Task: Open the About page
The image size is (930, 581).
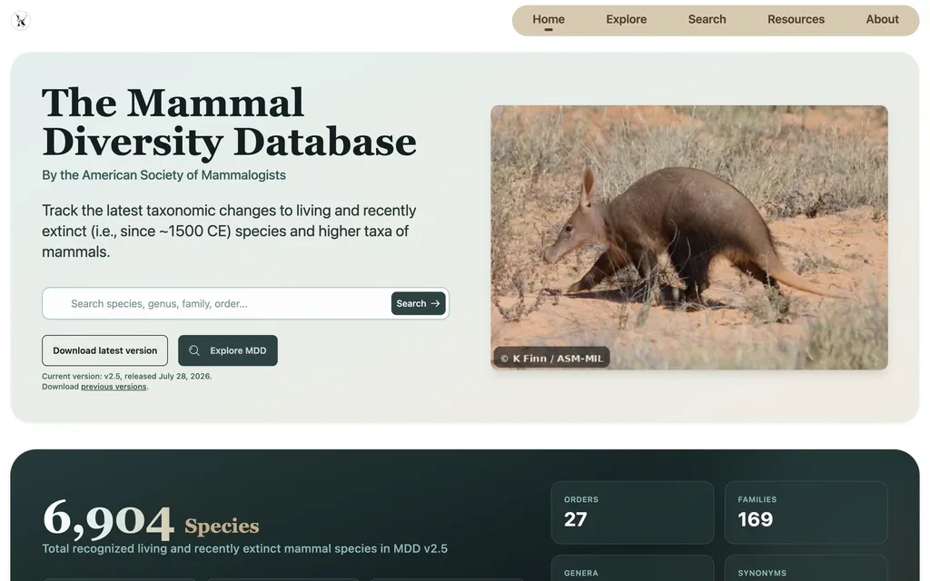Action: click(882, 20)
